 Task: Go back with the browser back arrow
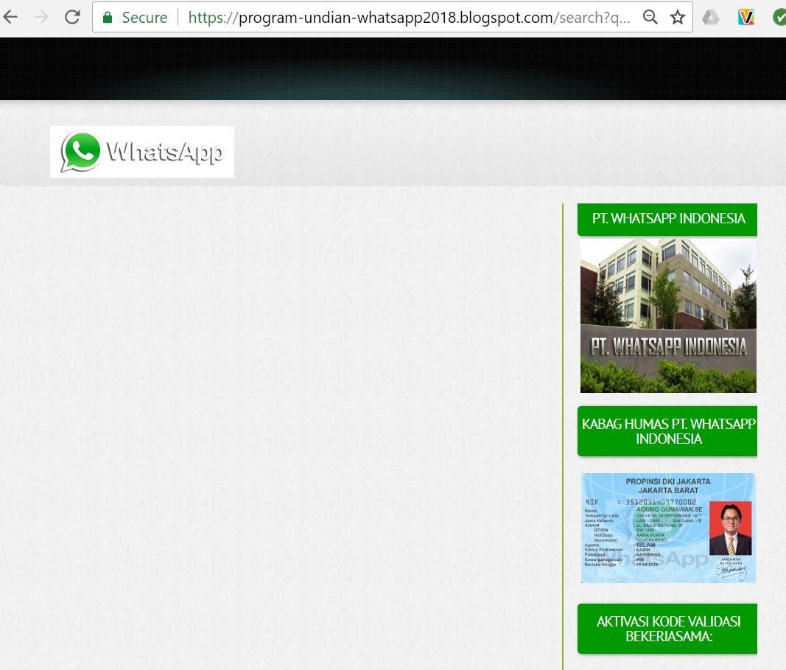(10, 17)
